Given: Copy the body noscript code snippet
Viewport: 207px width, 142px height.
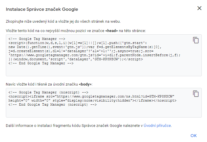Looking at the screenshot, I should [196, 94].
